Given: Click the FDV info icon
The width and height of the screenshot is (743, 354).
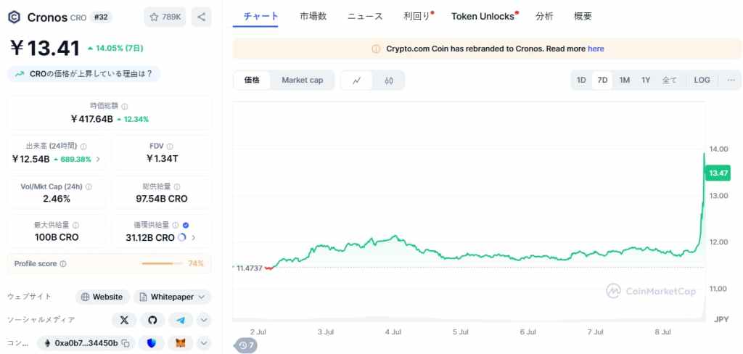Looking at the screenshot, I should coord(170,147).
